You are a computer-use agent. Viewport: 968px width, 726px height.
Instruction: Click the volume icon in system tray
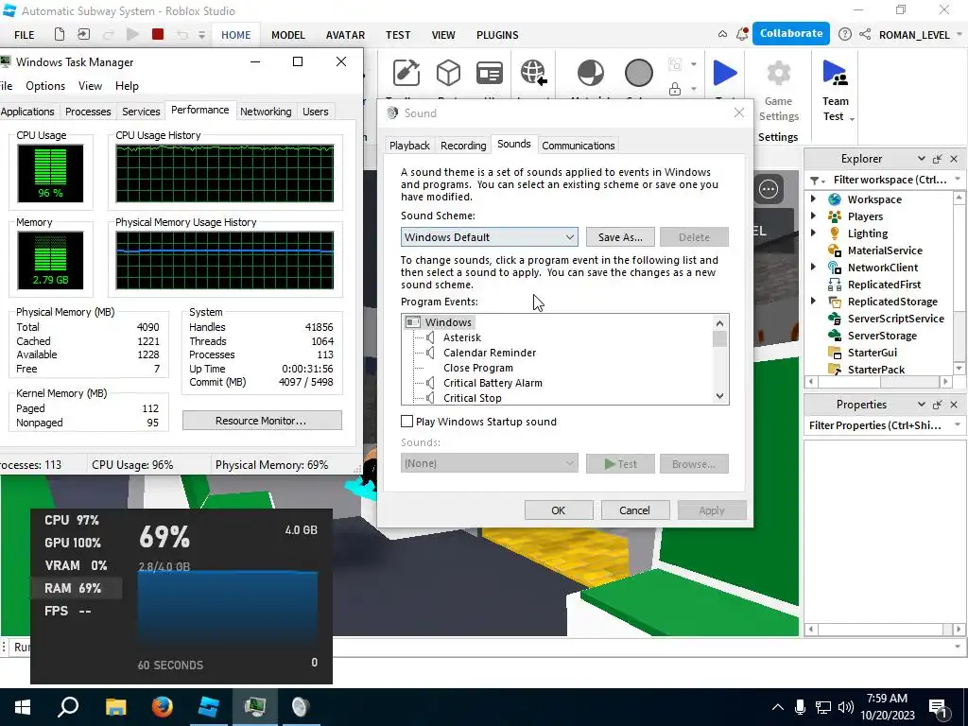pos(846,707)
